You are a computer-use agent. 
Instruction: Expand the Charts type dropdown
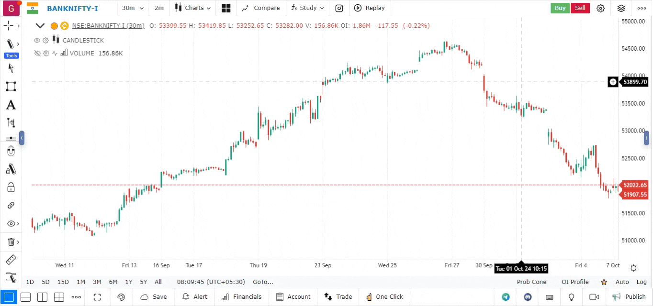(193, 8)
